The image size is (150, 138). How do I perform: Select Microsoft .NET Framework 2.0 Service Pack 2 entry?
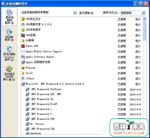pos(81,84)
